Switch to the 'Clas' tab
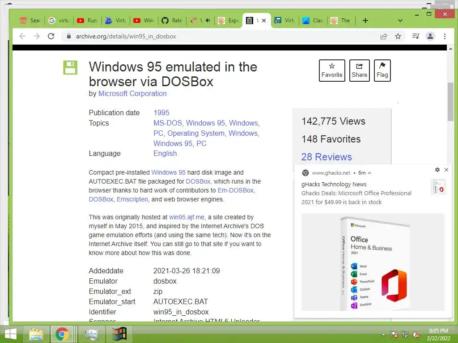Screen dimensions: 458x343 313,21
